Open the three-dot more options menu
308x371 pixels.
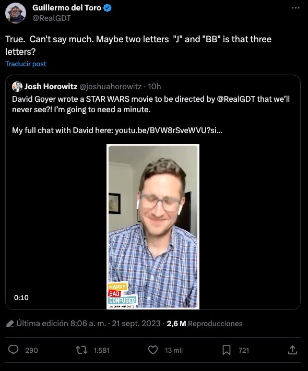tap(295, 8)
